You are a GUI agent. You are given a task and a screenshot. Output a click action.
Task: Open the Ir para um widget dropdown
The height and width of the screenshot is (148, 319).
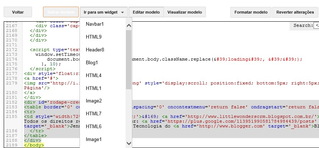point(104,12)
